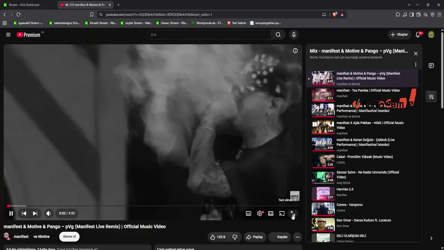Open the manifest channel link
This screenshot has width=444, height=250.
click(21, 237)
